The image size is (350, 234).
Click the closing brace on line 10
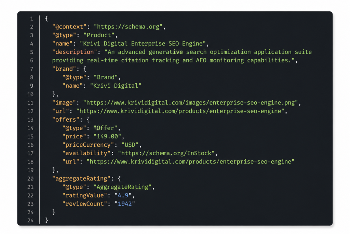tap(54, 95)
